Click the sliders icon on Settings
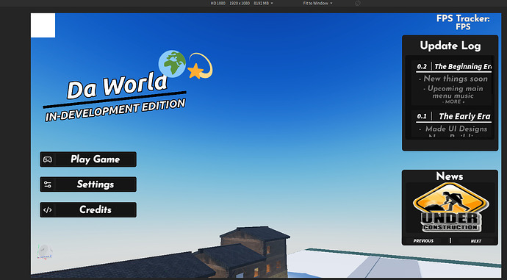This screenshot has width=507, height=280. click(x=48, y=184)
